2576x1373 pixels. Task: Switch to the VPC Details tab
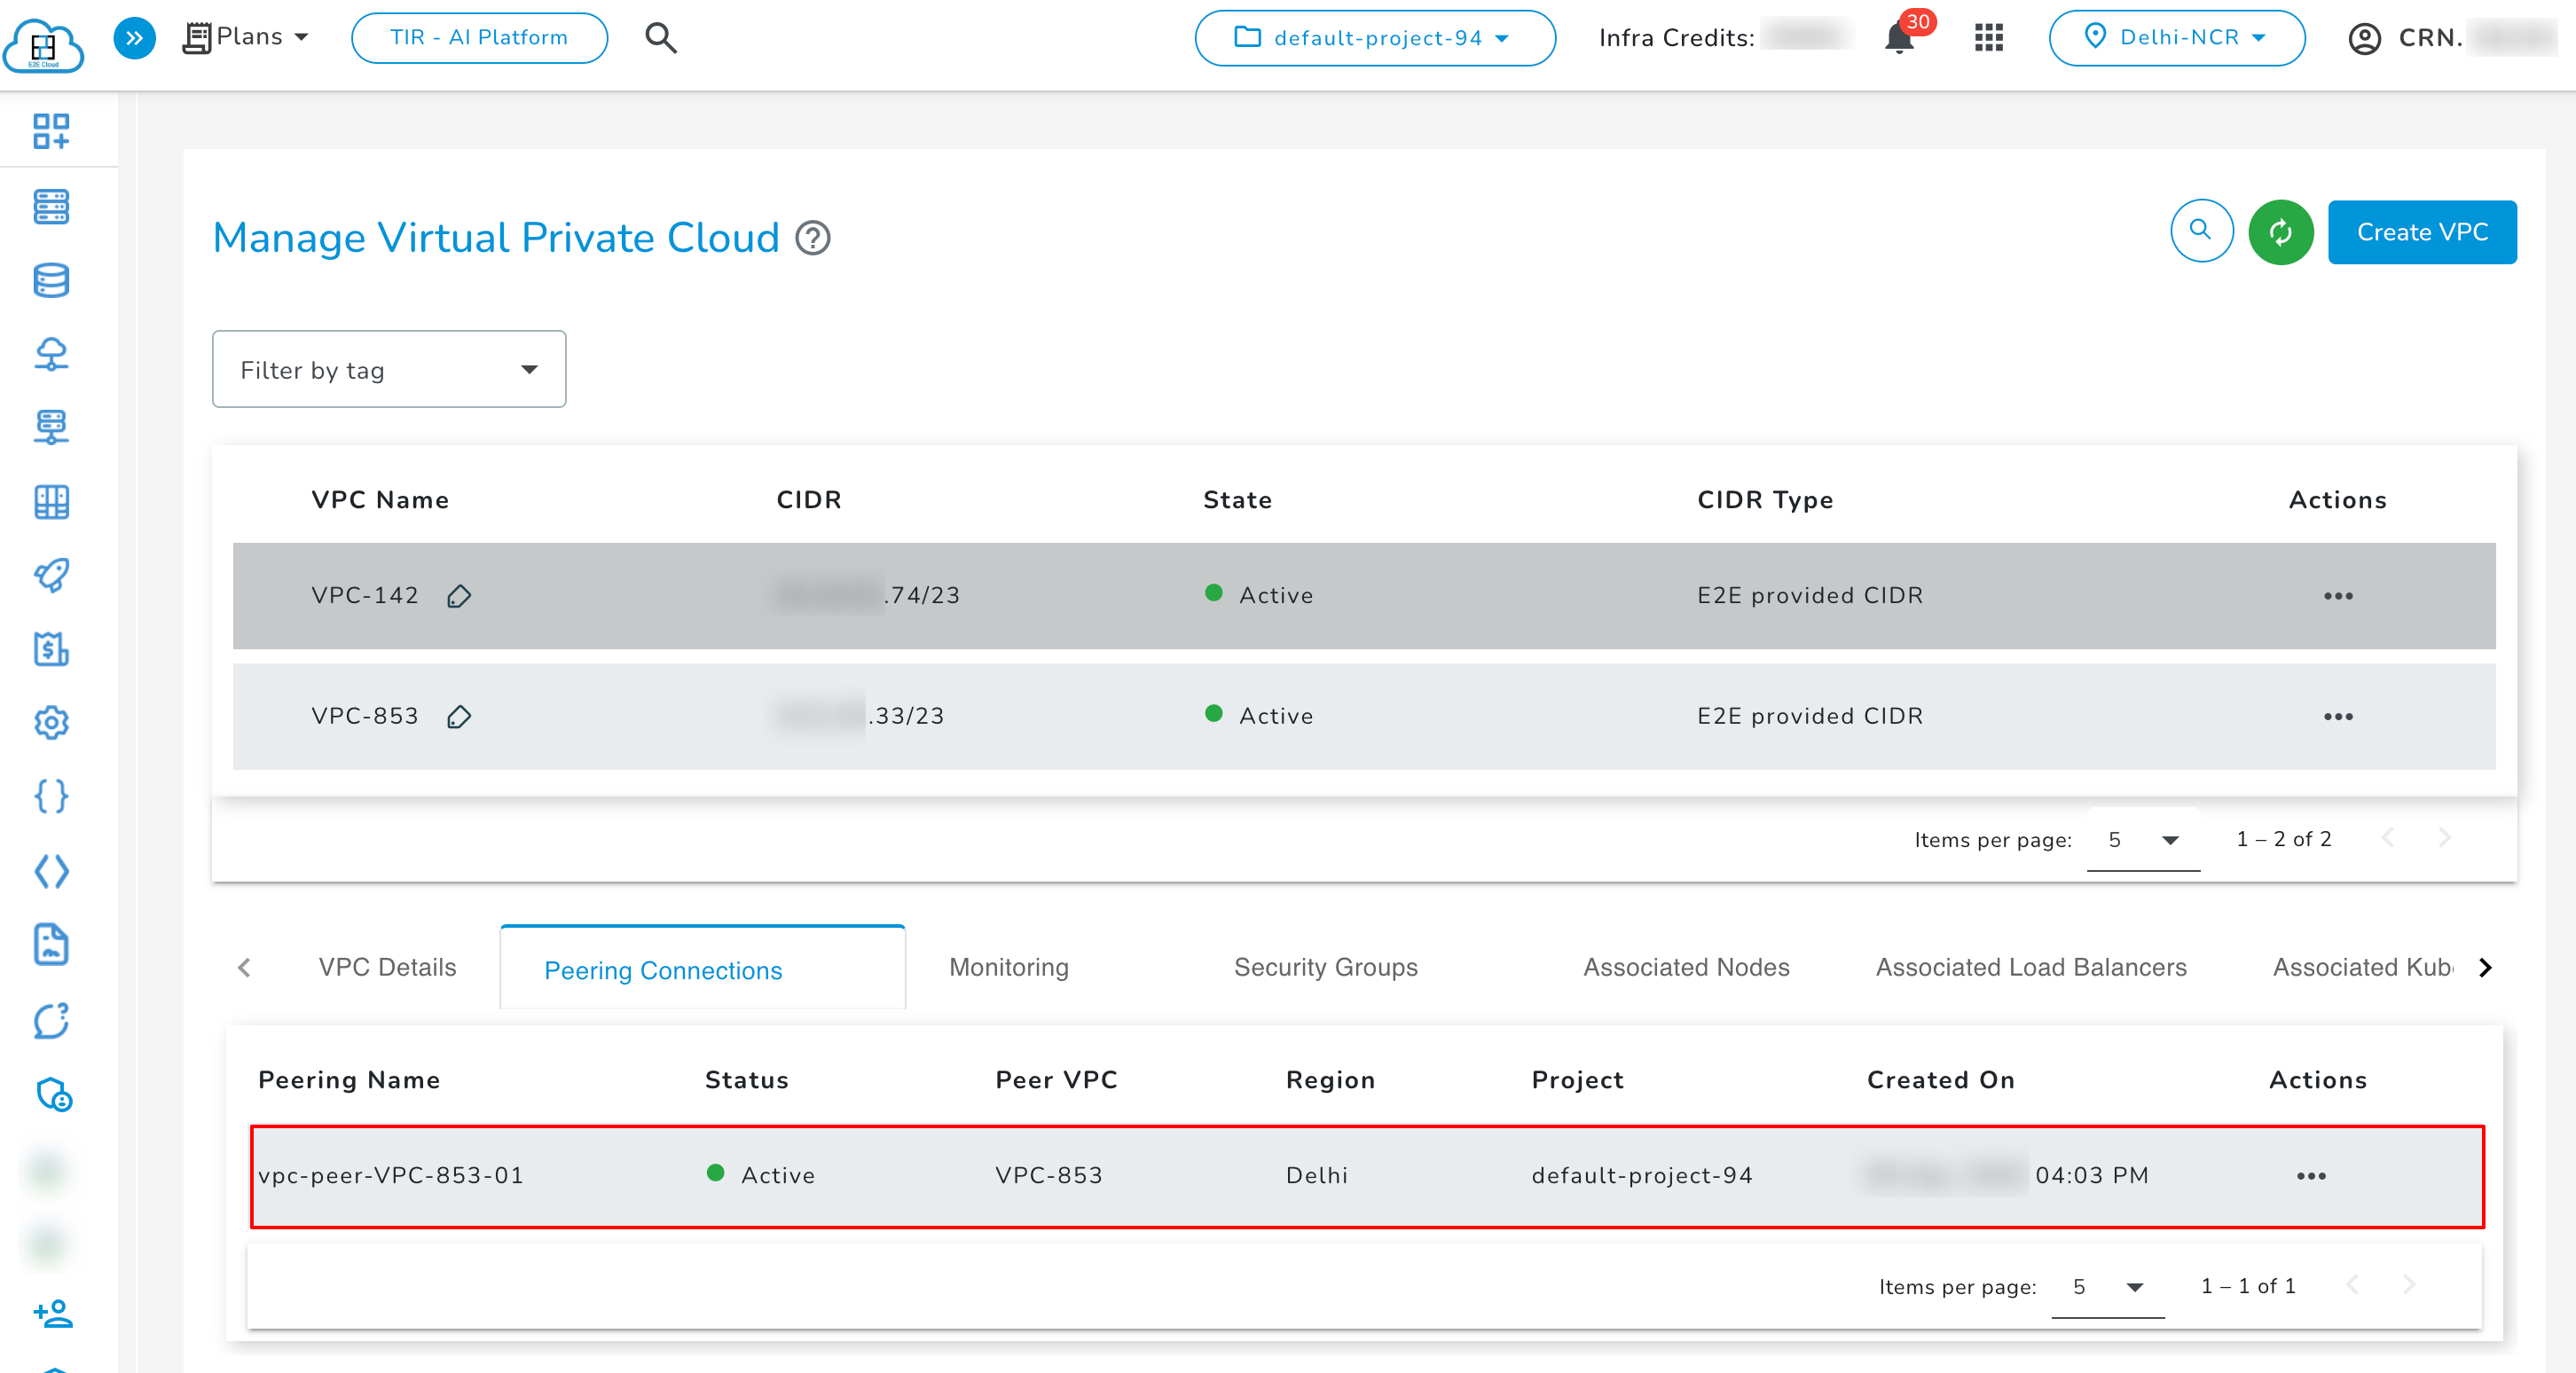387,967
